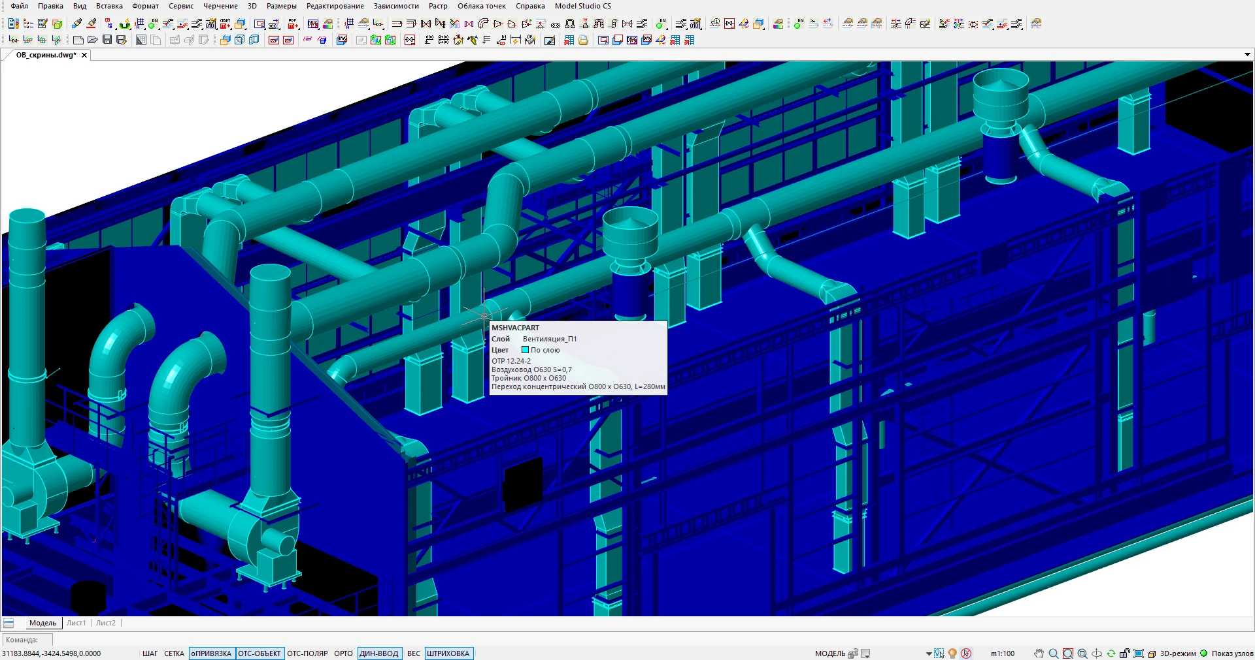Screen dimensions: 1255x660
Task: Click the Команда command input field
Action: (x=327, y=640)
